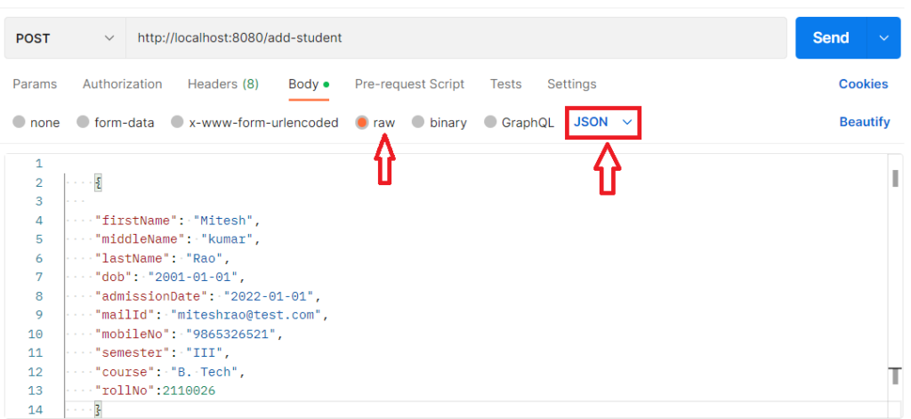Click the "Mitesh" value
The image size is (911, 419).
(x=223, y=221)
